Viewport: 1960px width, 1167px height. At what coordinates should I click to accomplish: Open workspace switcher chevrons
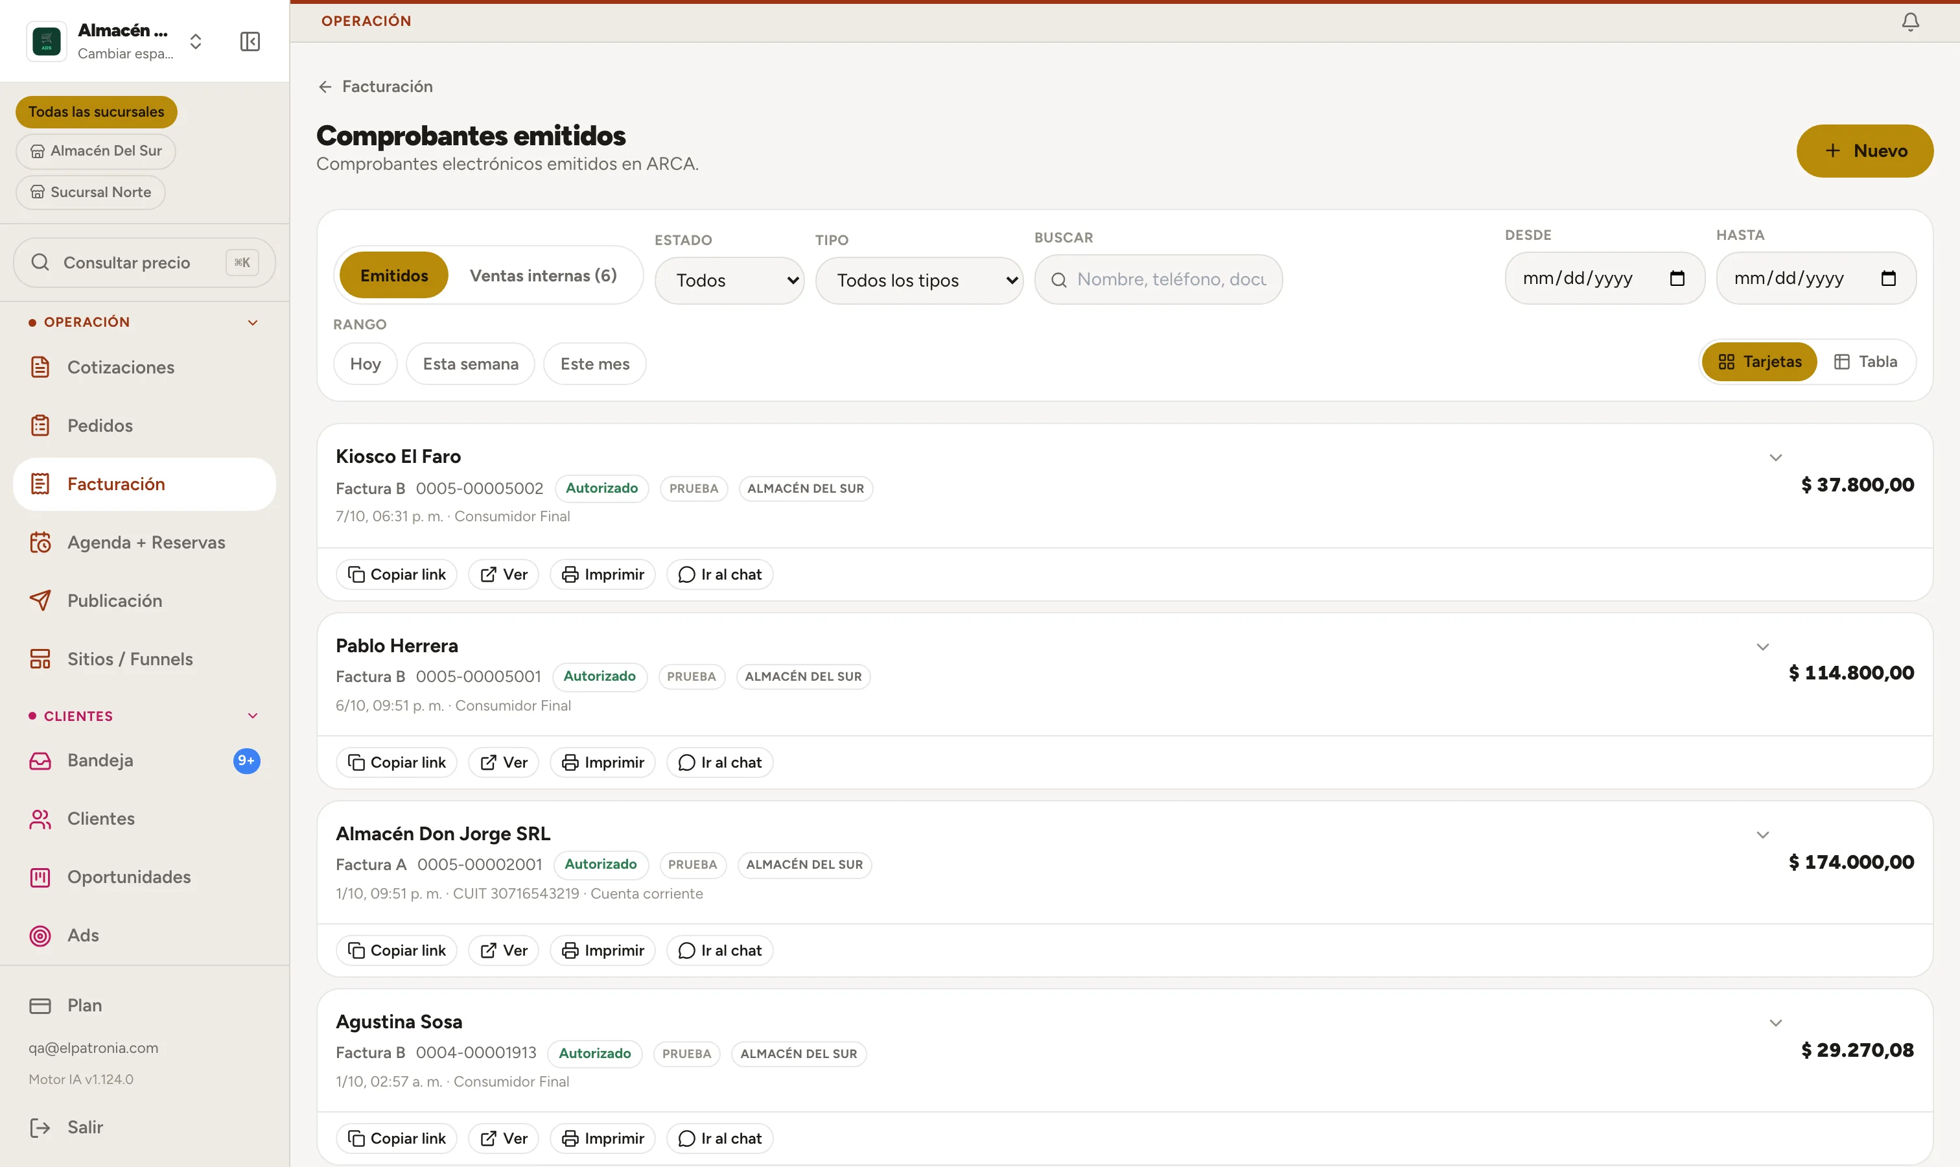pos(196,41)
